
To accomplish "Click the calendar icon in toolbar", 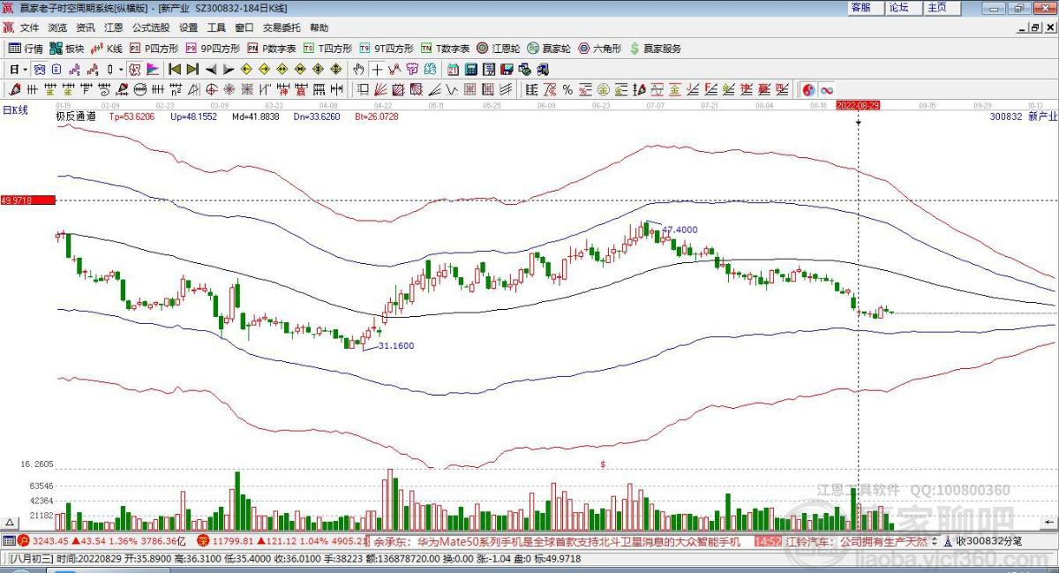I will [453, 69].
